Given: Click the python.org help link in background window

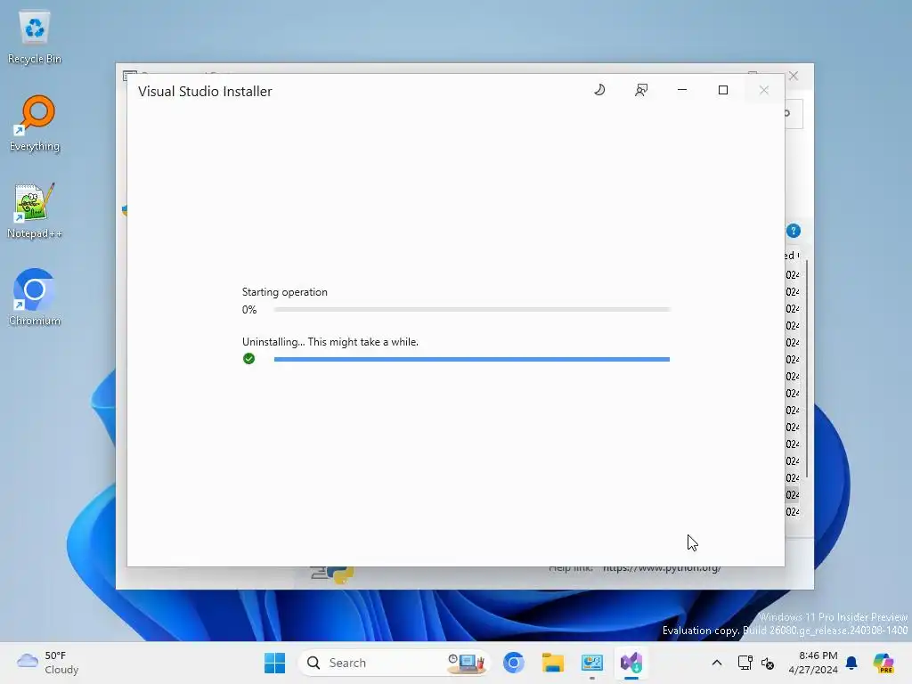Looking at the screenshot, I should point(662,568).
